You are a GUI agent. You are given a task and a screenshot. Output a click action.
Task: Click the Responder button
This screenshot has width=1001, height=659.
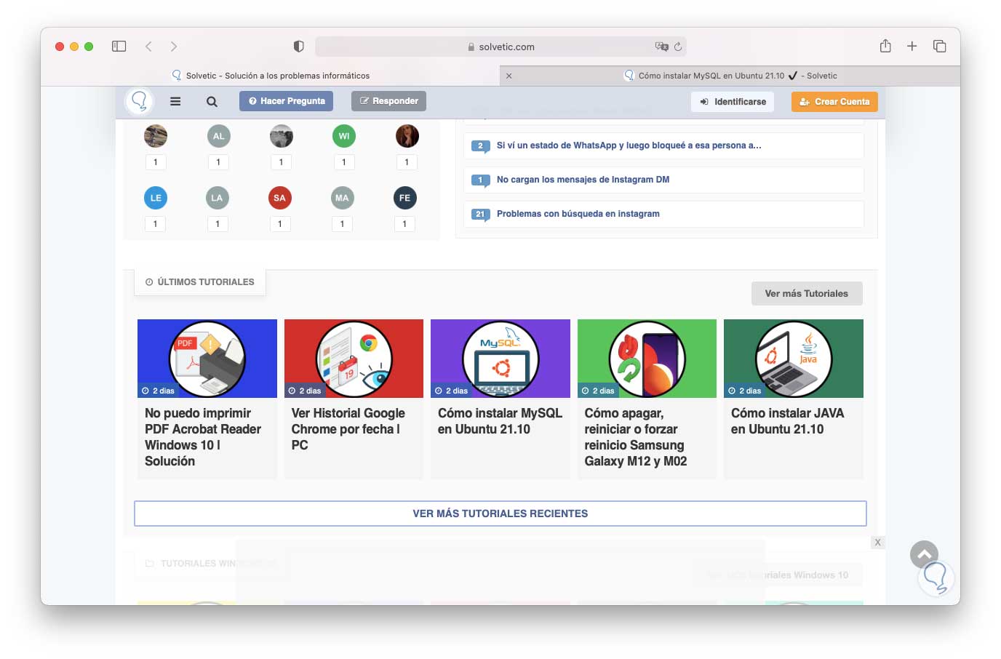[388, 101]
